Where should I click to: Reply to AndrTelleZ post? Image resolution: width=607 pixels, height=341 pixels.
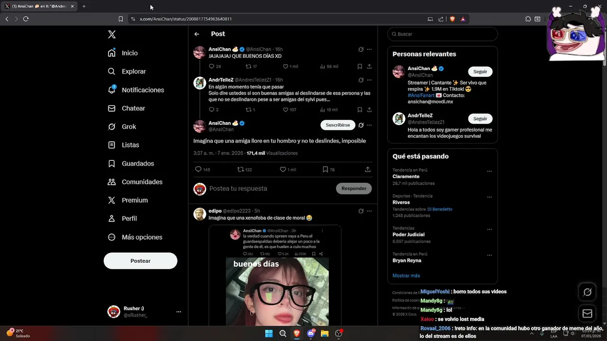[212, 109]
